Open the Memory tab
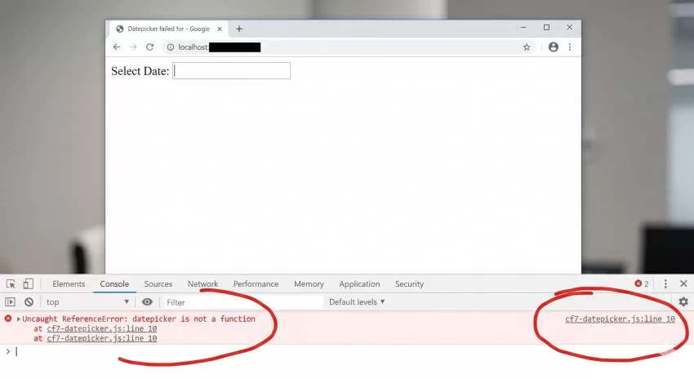Screen dimensions: 694x379 pos(309,283)
